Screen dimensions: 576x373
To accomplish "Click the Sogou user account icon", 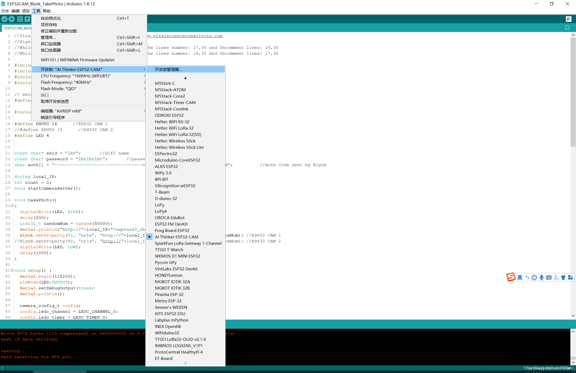I will pyautogui.click(x=556, y=278).
